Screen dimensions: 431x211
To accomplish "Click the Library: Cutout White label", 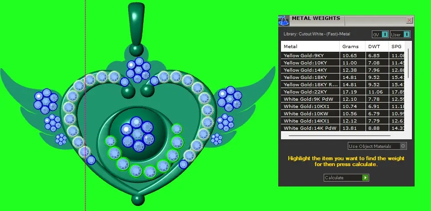I will (316, 34).
